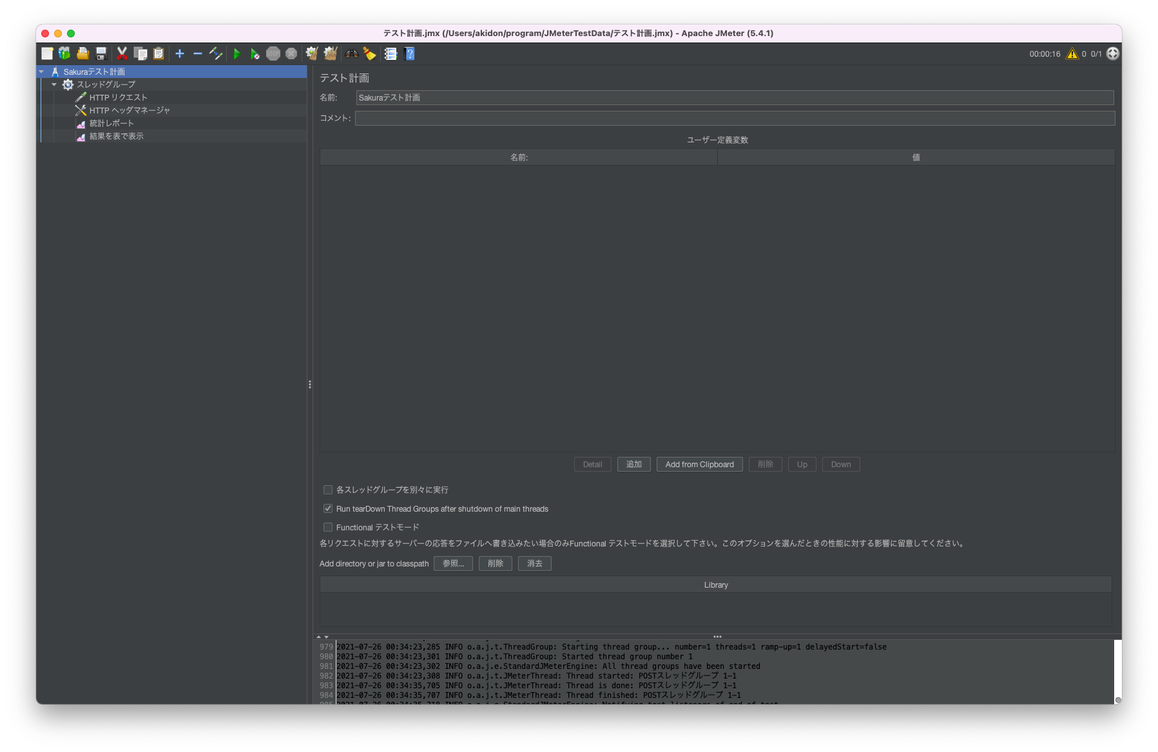Click Add from Clipboard button

pyautogui.click(x=700, y=465)
